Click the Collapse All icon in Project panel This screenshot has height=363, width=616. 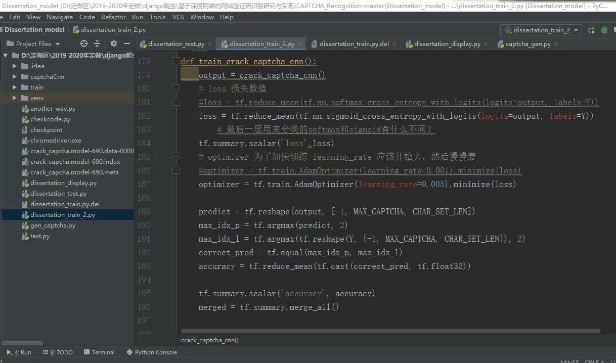pos(97,44)
